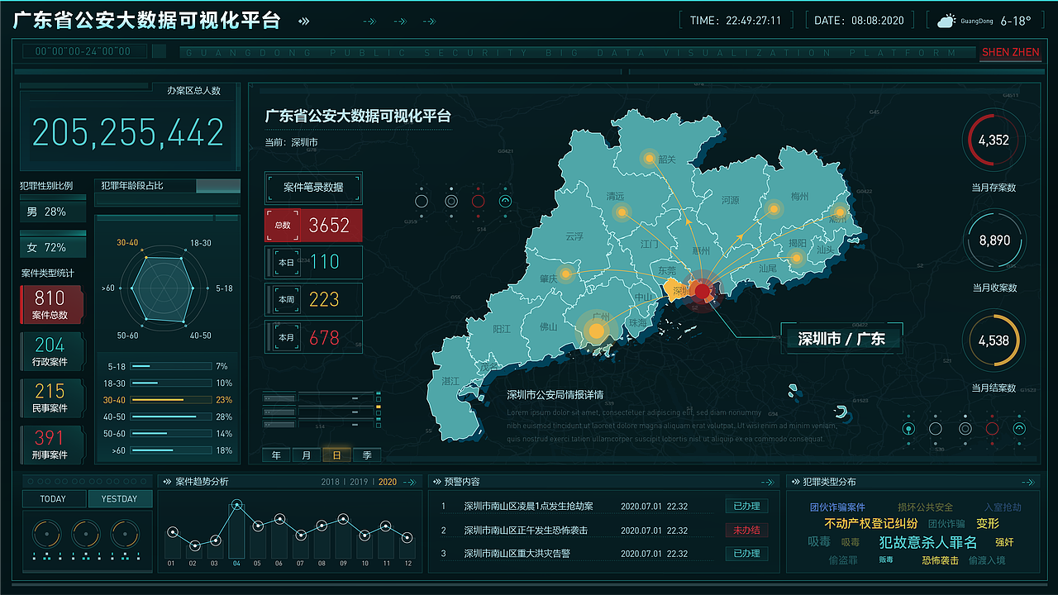Click the 行政案件 204 card
The image size is (1058, 595).
(50, 351)
